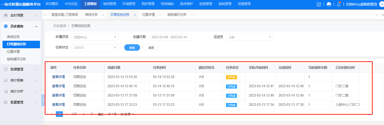Image resolution: width=384 pixels, height=125 pixels.
Task: Open the 所属项目 dropdown
Action: click(95, 37)
